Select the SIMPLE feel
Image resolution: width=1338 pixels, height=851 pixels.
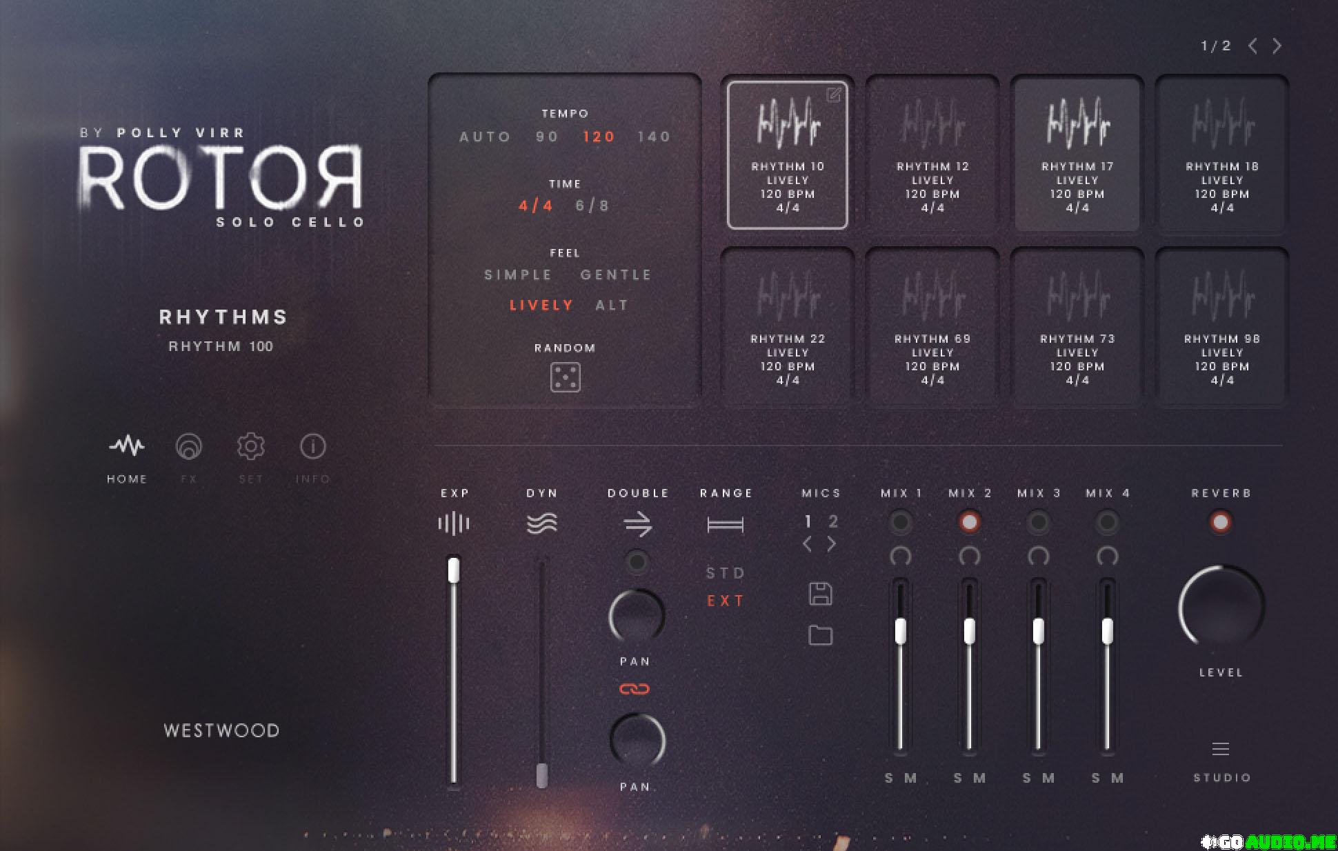pos(518,274)
